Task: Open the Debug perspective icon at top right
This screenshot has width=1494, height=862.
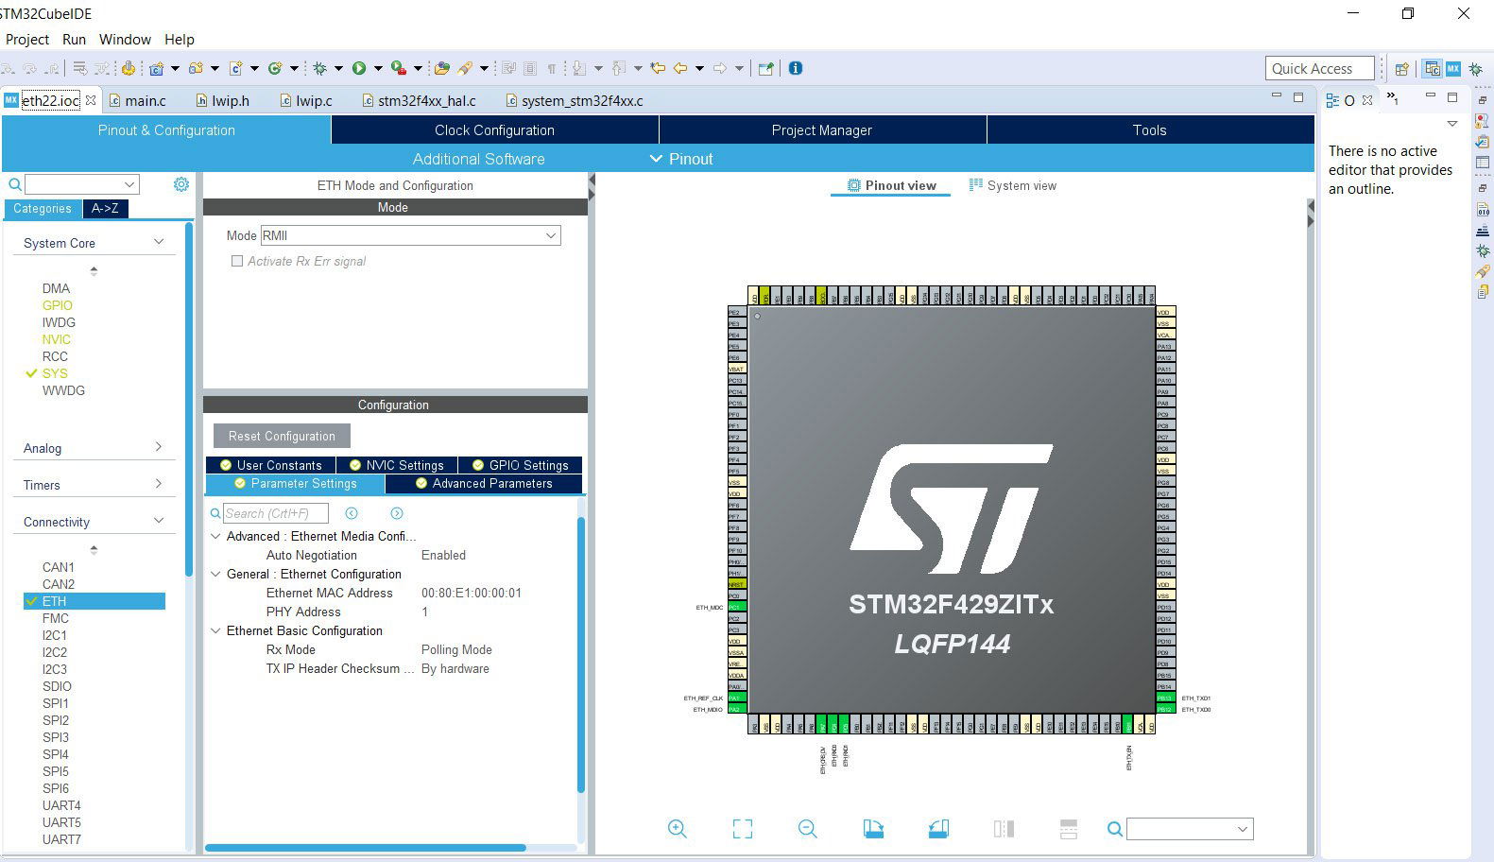Action: [x=1475, y=69]
